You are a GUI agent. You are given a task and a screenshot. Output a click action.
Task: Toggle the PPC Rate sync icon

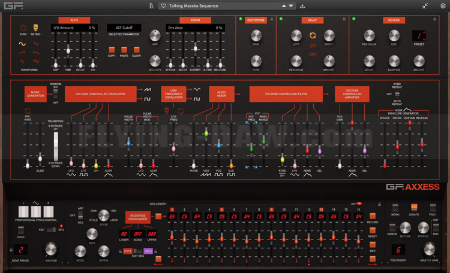click(28, 111)
